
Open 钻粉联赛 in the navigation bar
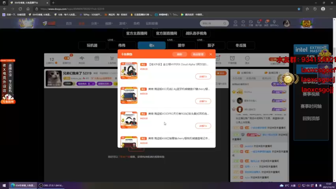click(152, 24)
